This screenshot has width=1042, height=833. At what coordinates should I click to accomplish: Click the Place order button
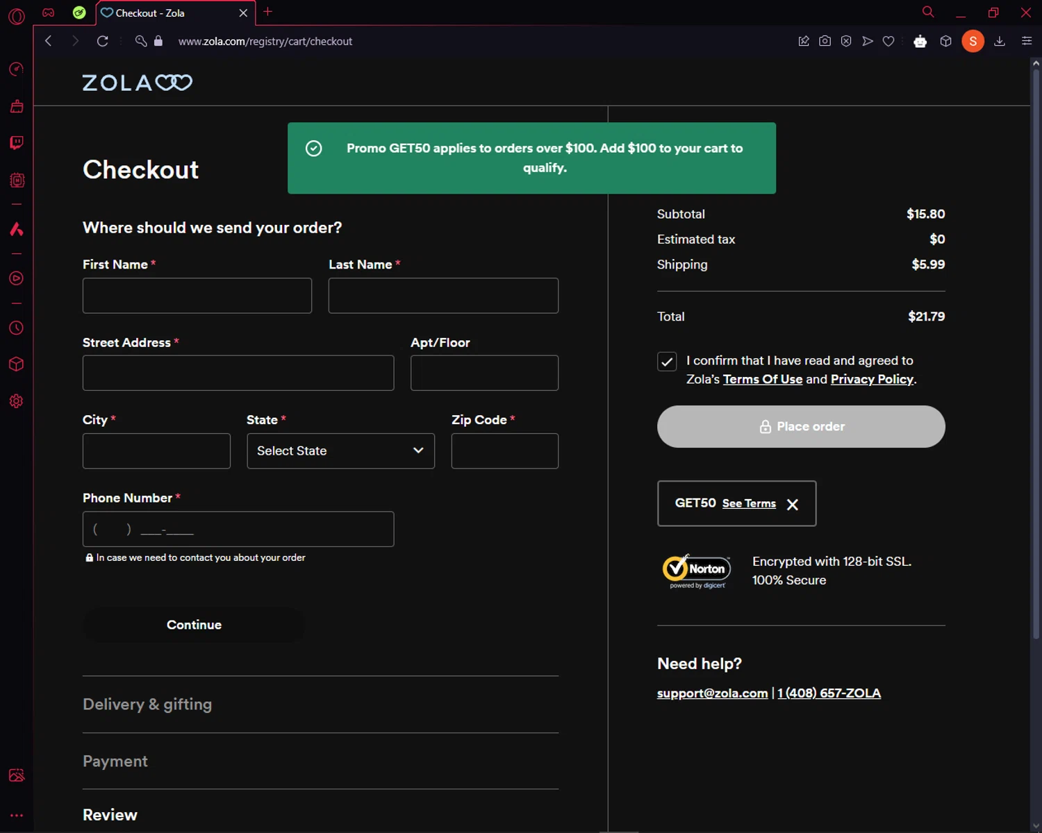click(x=801, y=426)
